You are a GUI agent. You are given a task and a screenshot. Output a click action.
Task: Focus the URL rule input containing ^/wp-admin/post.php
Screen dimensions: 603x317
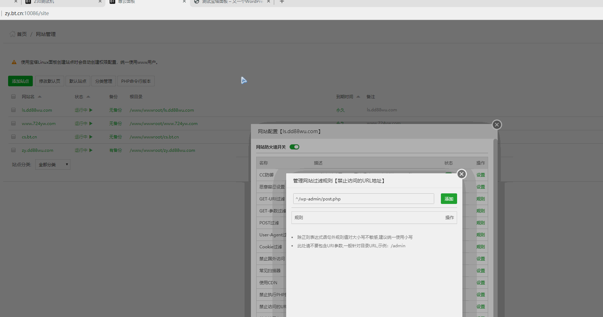coord(364,199)
